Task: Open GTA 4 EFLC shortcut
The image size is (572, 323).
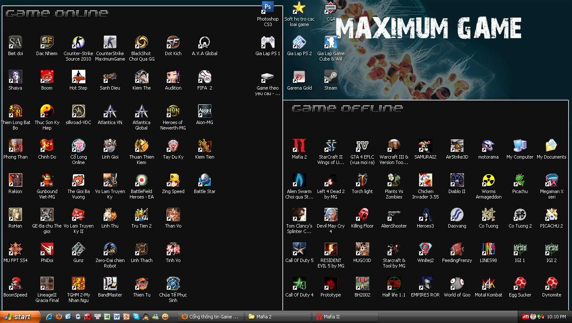Action: coord(362,146)
